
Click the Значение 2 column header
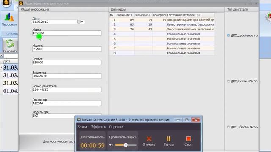143,15
